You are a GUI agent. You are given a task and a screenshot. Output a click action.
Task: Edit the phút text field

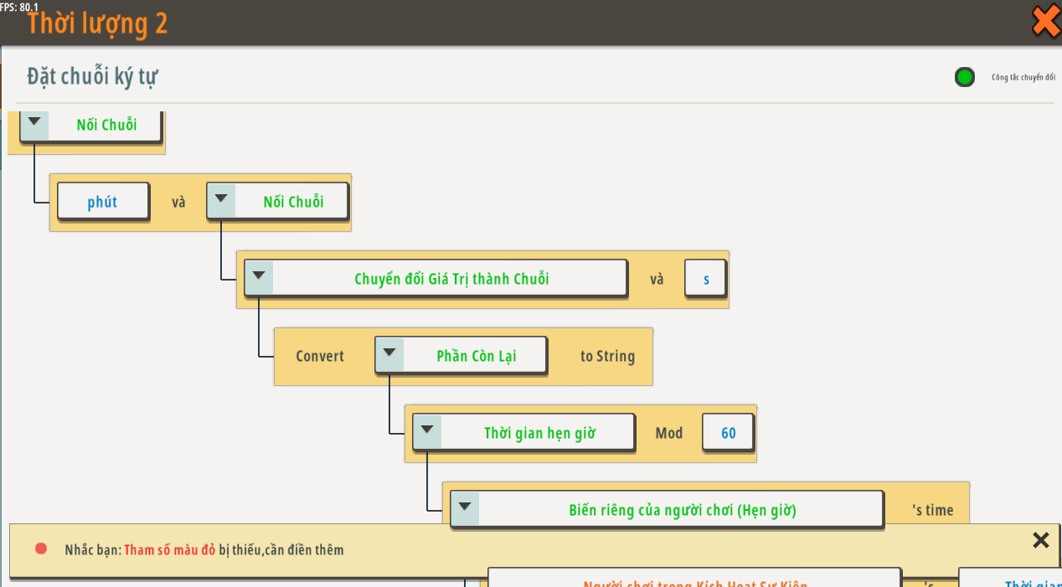(x=102, y=202)
